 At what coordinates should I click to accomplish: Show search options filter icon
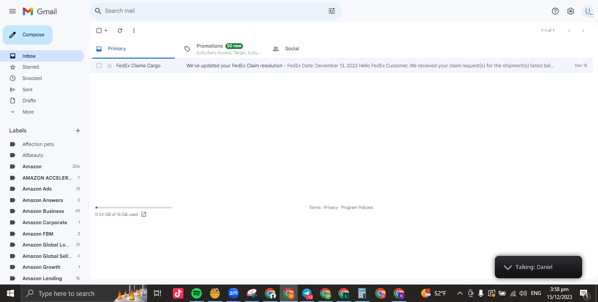(x=332, y=11)
